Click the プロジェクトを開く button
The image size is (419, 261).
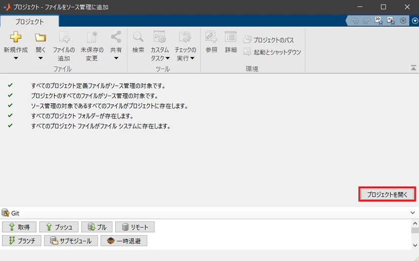[387, 194]
